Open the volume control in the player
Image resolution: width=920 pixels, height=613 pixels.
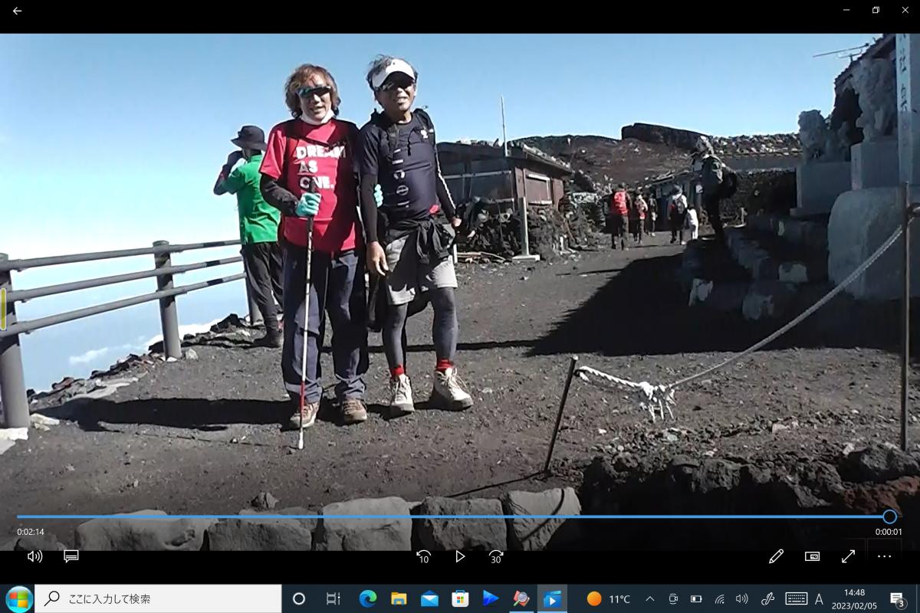pyautogui.click(x=34, y=556)
